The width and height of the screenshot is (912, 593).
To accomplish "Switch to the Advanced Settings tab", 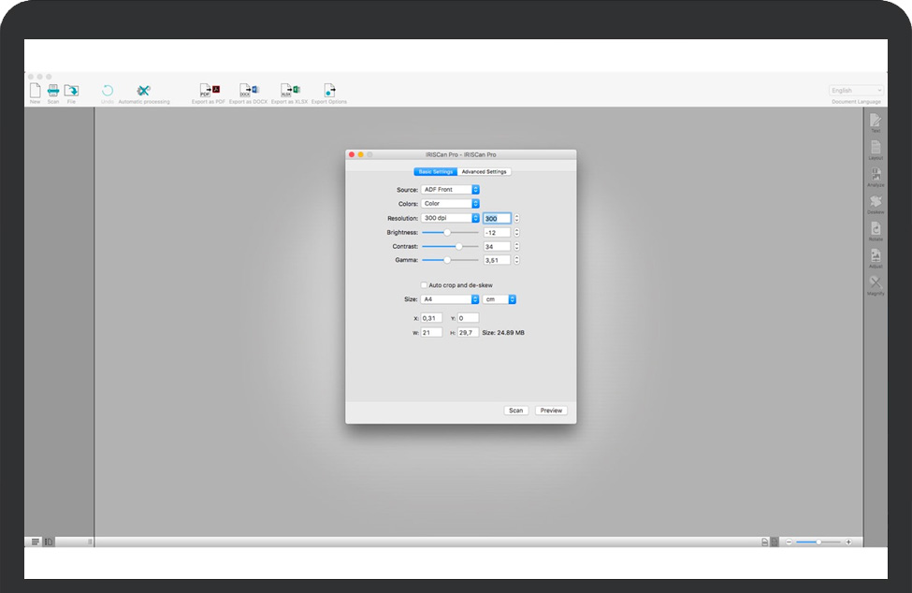I will (485, 172).
